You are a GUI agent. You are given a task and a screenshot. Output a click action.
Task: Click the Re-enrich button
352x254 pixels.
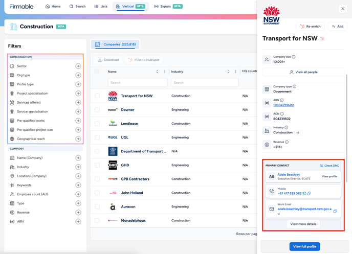310,27
